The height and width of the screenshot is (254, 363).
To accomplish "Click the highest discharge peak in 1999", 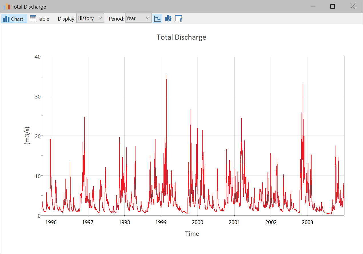I will coord(166,75).
